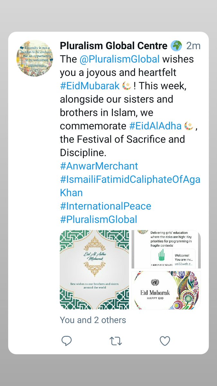Like the tweet with heart icon
This screenshot has height=386, width=217.
[165, 341]
